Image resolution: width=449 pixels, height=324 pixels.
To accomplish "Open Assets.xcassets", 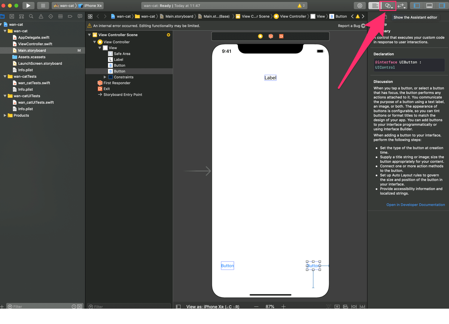I will [x=32, y=57].
